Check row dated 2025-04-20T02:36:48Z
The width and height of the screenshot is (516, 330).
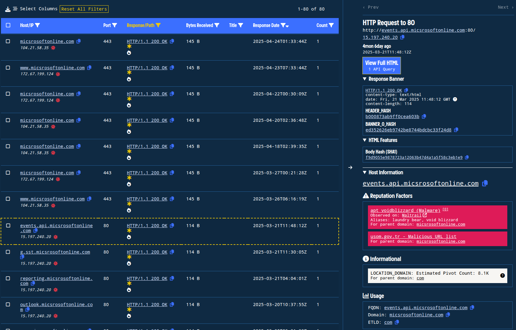point(8,120)
